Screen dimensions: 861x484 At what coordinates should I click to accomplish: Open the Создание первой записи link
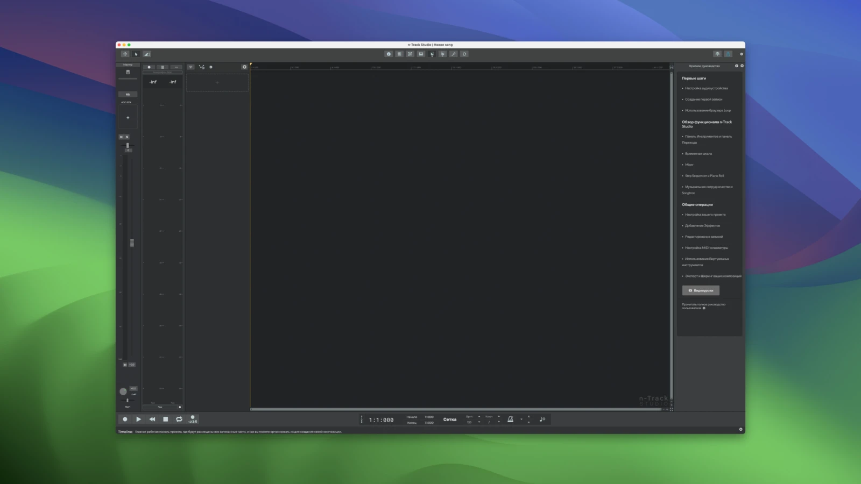[x=703, y=99]
